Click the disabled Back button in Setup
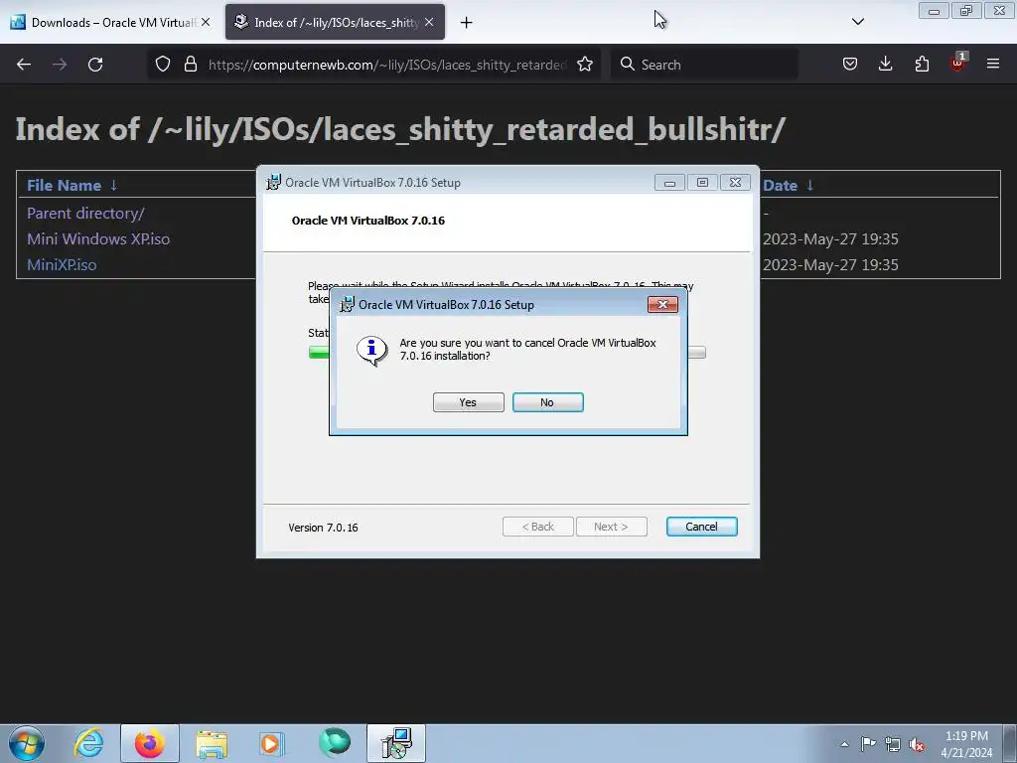This screenshot has height=763, width=1017. [537, 527]
